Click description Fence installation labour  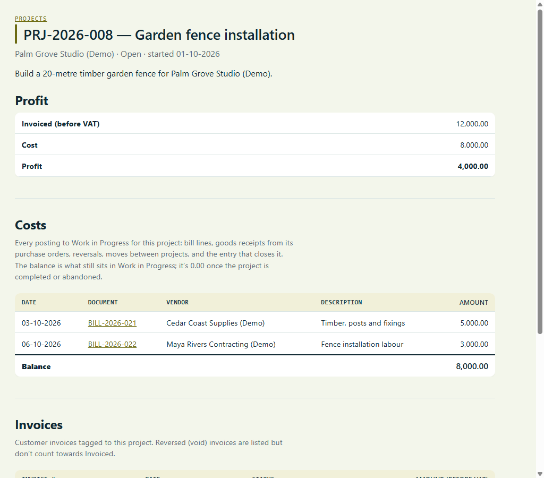click(362, 344)
